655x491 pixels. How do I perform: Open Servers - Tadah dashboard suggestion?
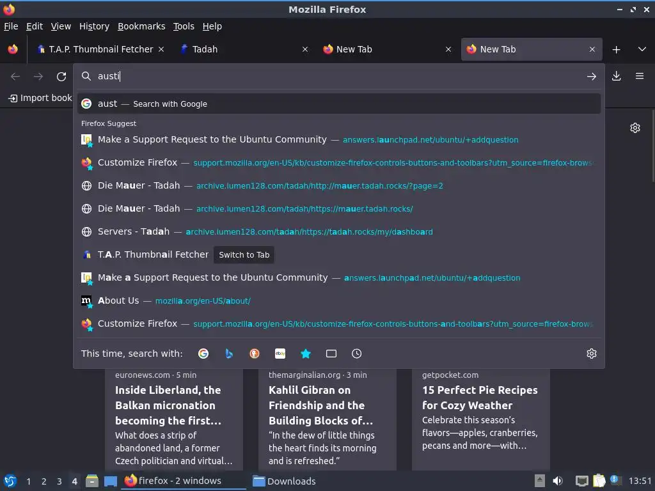(339, 231)
